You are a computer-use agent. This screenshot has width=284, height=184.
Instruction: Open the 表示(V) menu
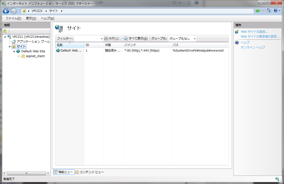click(x=31, y=18)
